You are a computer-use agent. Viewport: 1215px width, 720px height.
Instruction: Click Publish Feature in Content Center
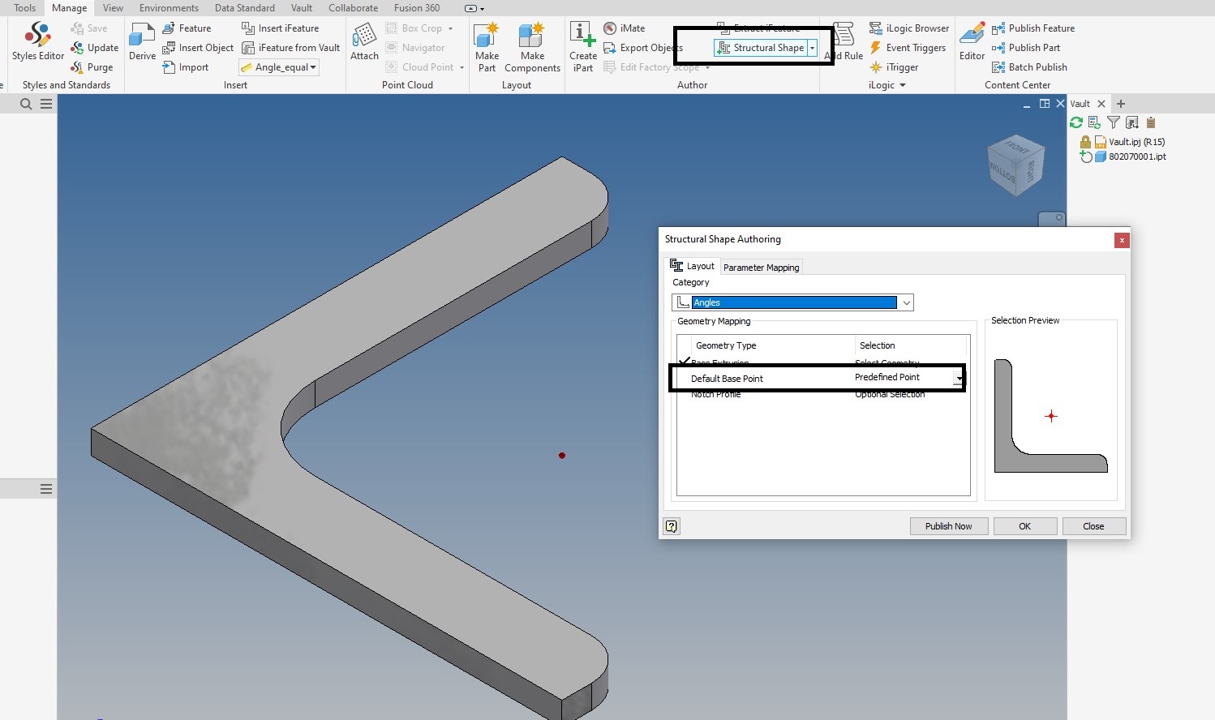tap(1033, 28)
